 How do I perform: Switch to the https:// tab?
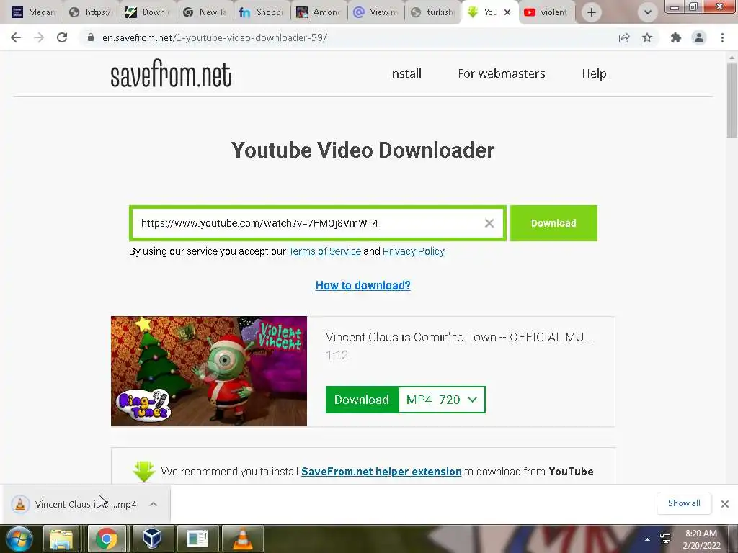[x=90, y=12]
